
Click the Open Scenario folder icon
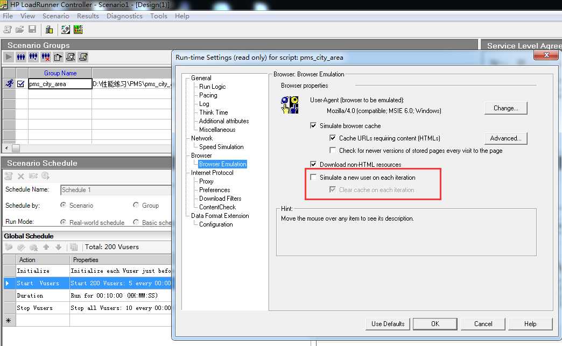(20, 30)
